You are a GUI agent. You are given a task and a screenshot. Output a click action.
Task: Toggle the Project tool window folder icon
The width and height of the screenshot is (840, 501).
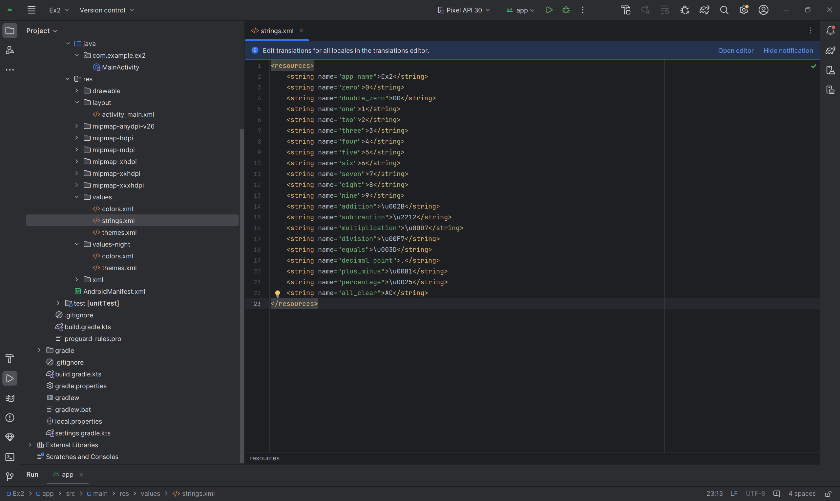click(x=10, y=31)
